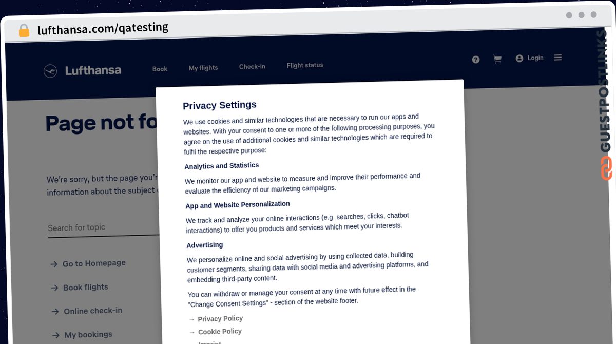This screenshot has height=344, width=616.
Task: Open the My flights menu item
Action: 203,68
